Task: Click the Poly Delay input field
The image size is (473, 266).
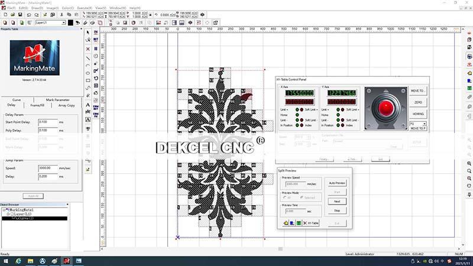Action: [48, 131]
